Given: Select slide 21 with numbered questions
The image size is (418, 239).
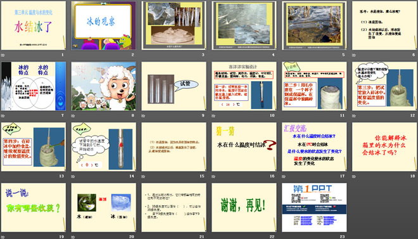Looking at the screenshot, I should 174,207.
